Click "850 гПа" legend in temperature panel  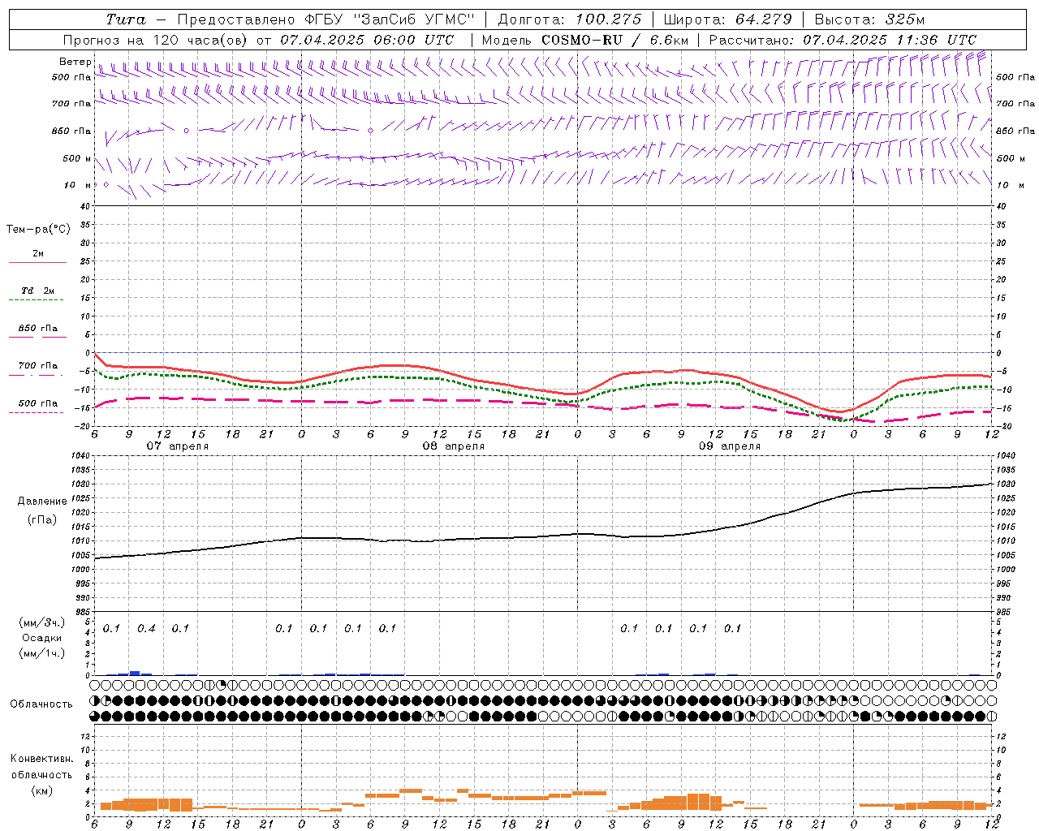pyautogui.click(x=38, y=329)
